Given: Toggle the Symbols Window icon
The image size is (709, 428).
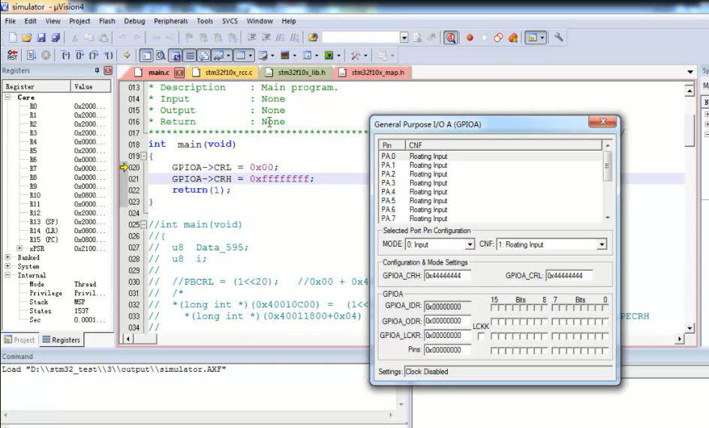Looking at the screenshot, I should coord(176,55).
